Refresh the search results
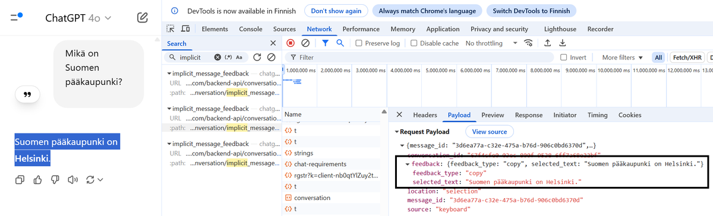This screenshot has height=216, width=713. pyautogui.click(x=257, y=58)
